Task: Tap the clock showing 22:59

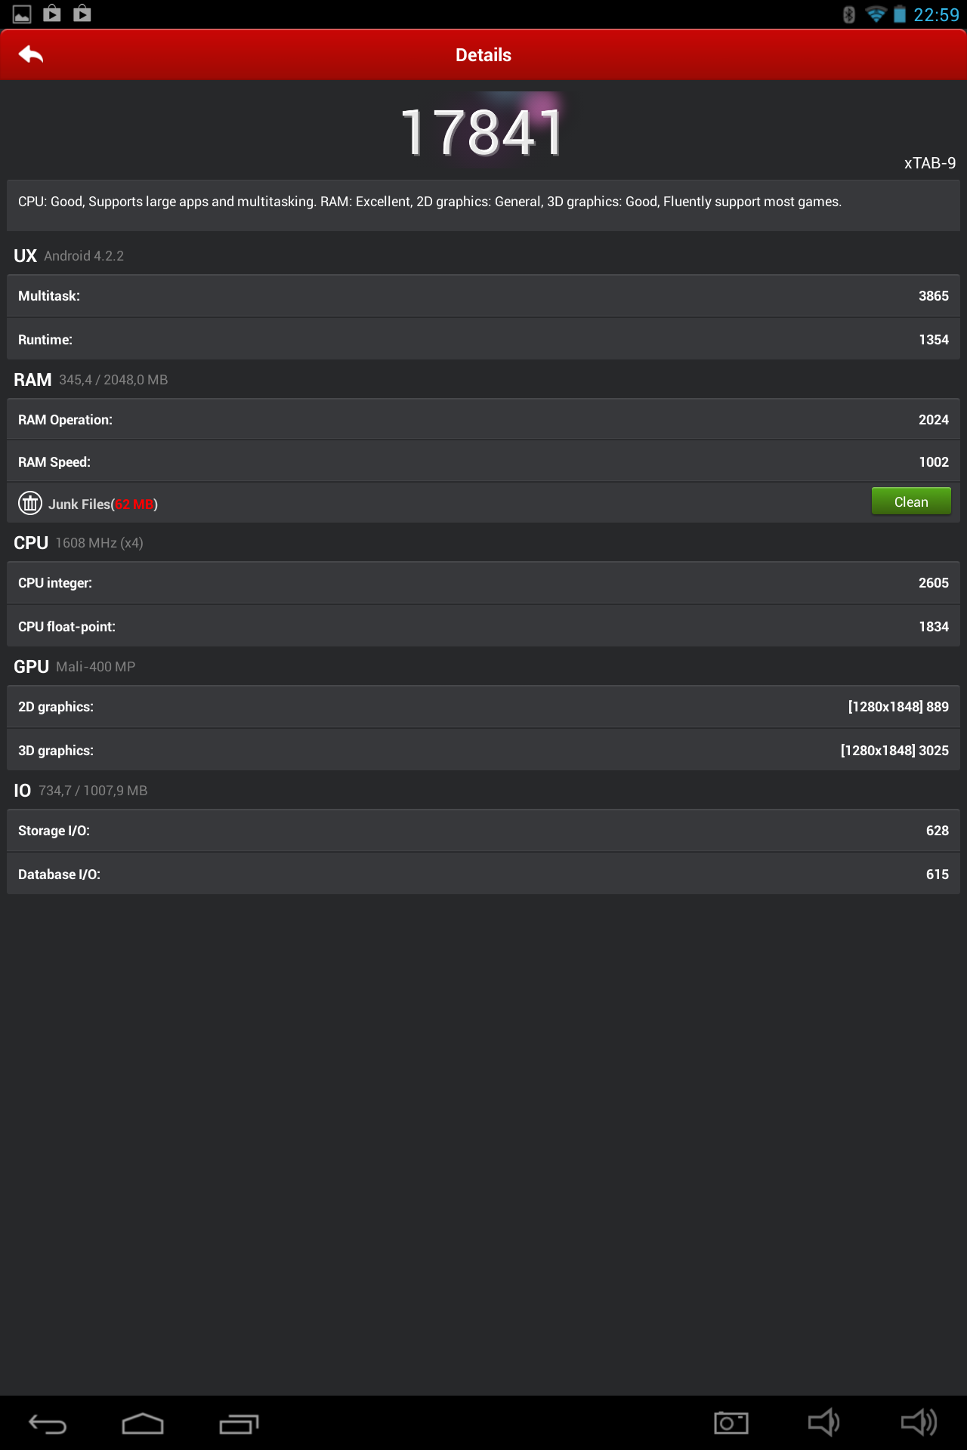Action: click(936, 15)
